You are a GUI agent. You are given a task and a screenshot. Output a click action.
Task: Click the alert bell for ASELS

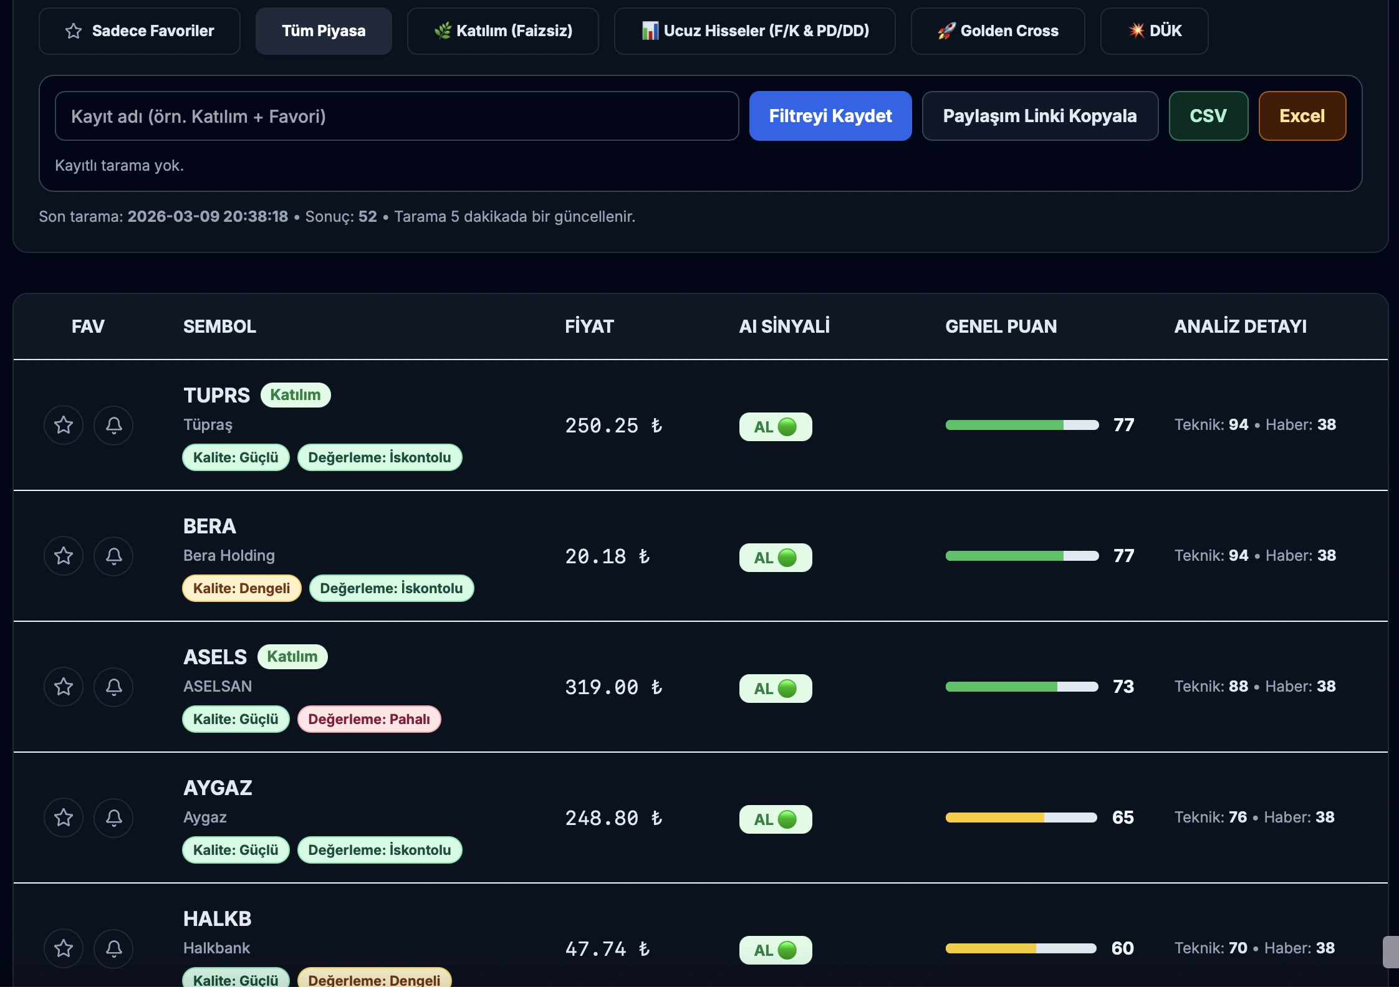pyautogui.click(x=113, y=687)
